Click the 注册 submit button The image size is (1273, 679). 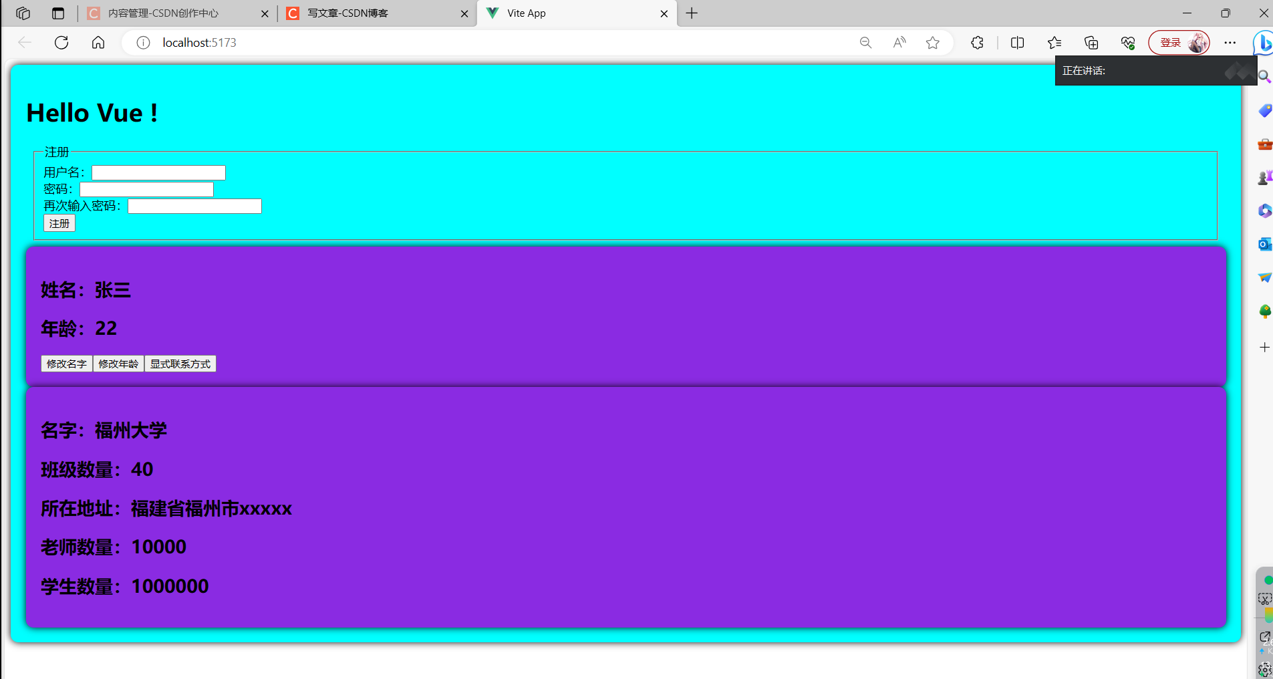pyautogui.click(x=59, y=223)
